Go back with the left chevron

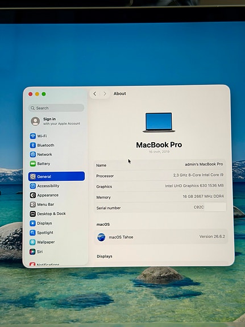click(x=95, y=94)
